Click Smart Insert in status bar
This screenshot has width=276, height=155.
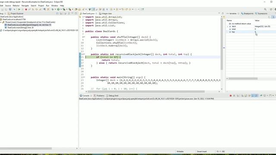[x=202, y=152]
